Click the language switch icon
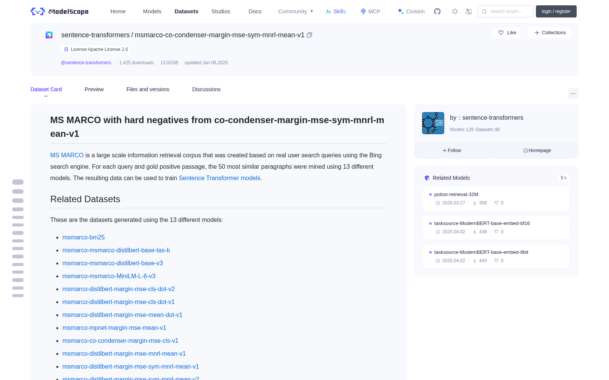Image resolution: width=609 pixels, height=380 pixels. 469,11
